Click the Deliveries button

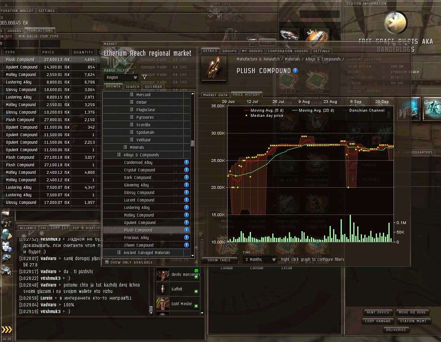pos(396,330)
